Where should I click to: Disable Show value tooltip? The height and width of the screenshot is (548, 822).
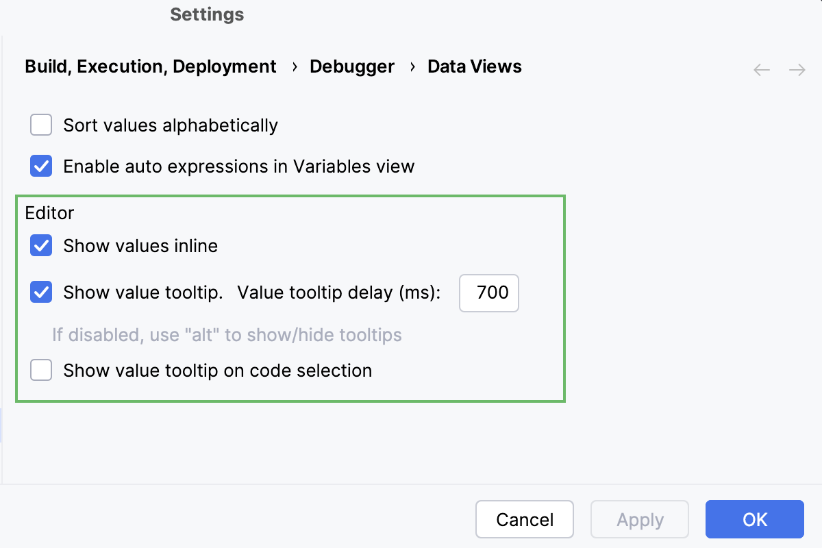point(41,292)
